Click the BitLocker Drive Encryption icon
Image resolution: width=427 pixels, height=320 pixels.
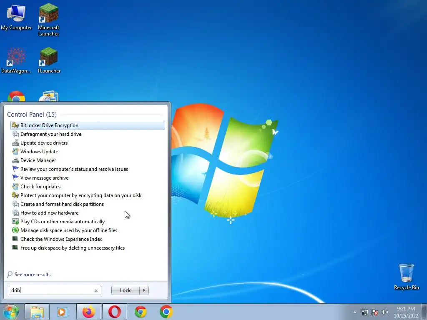(x=15, y=125)
